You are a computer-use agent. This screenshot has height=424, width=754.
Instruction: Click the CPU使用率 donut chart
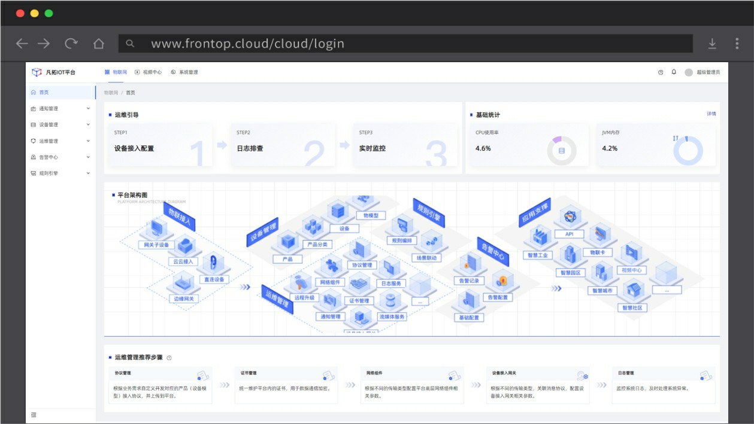click(561, 151)
